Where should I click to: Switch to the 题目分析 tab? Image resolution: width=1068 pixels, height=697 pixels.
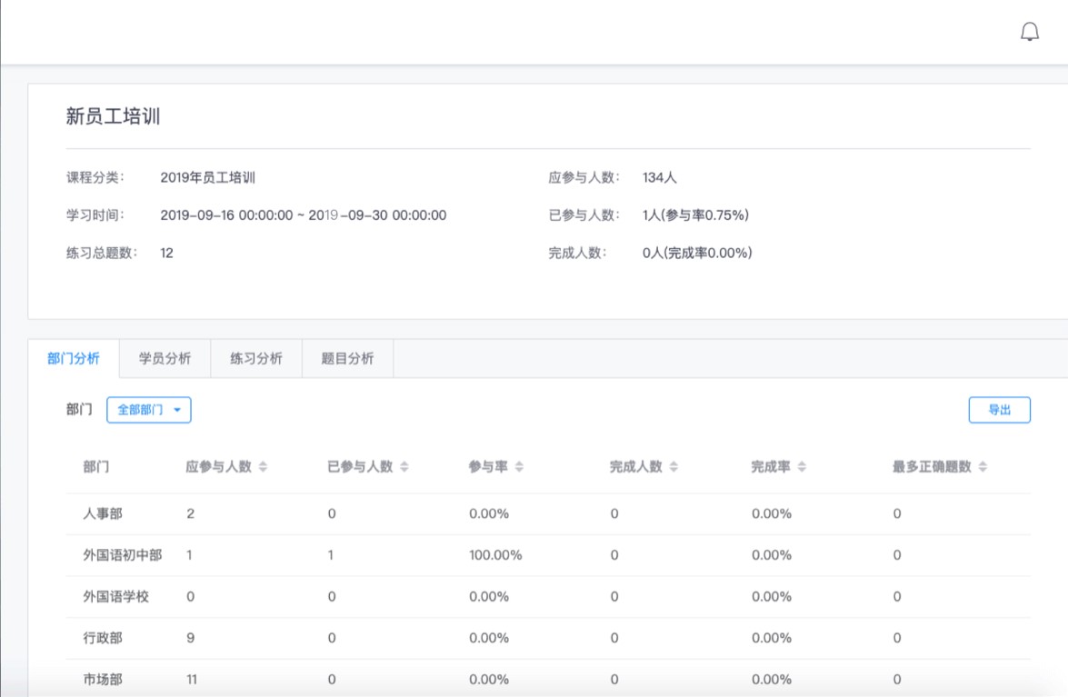point(347,358)
